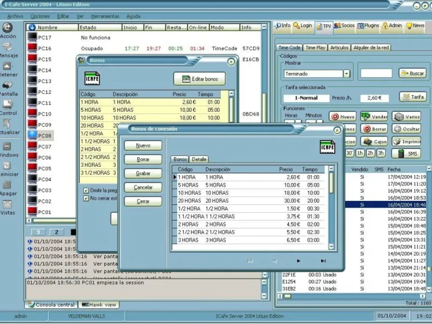Click the Windows sidebar icon
This screenshot has width=432, height=324.
(7, 146)
